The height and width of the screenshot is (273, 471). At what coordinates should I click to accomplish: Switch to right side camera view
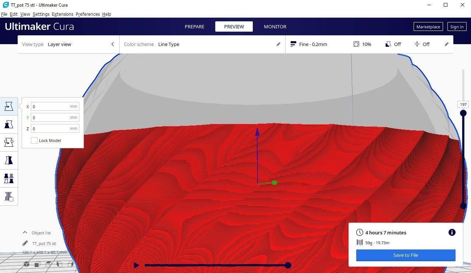[70, 264]
